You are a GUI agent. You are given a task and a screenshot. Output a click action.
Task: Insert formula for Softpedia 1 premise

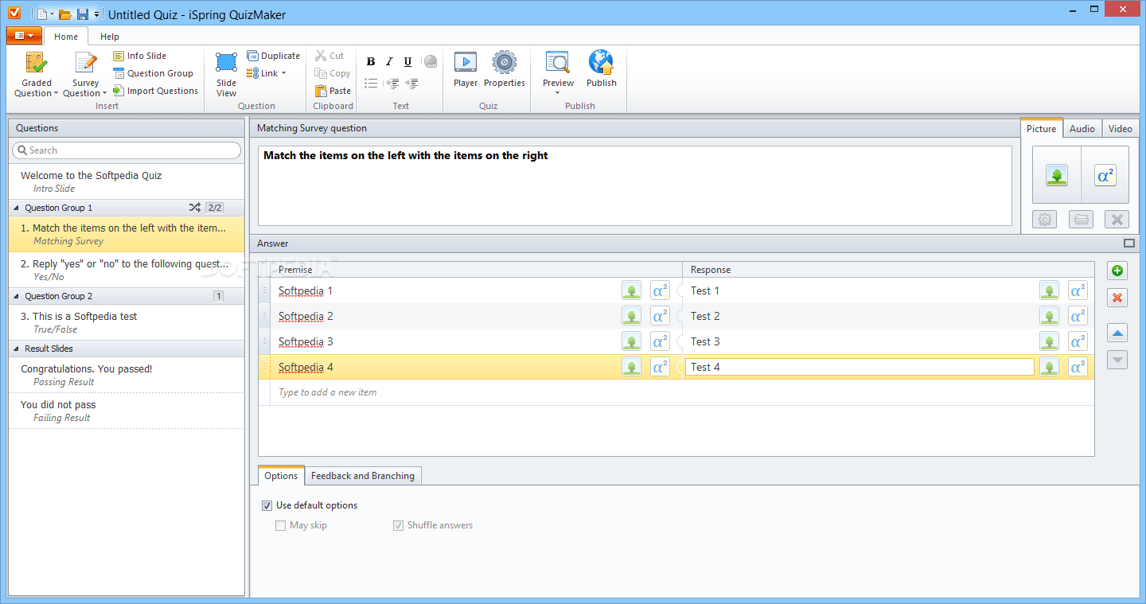point(660,291)
